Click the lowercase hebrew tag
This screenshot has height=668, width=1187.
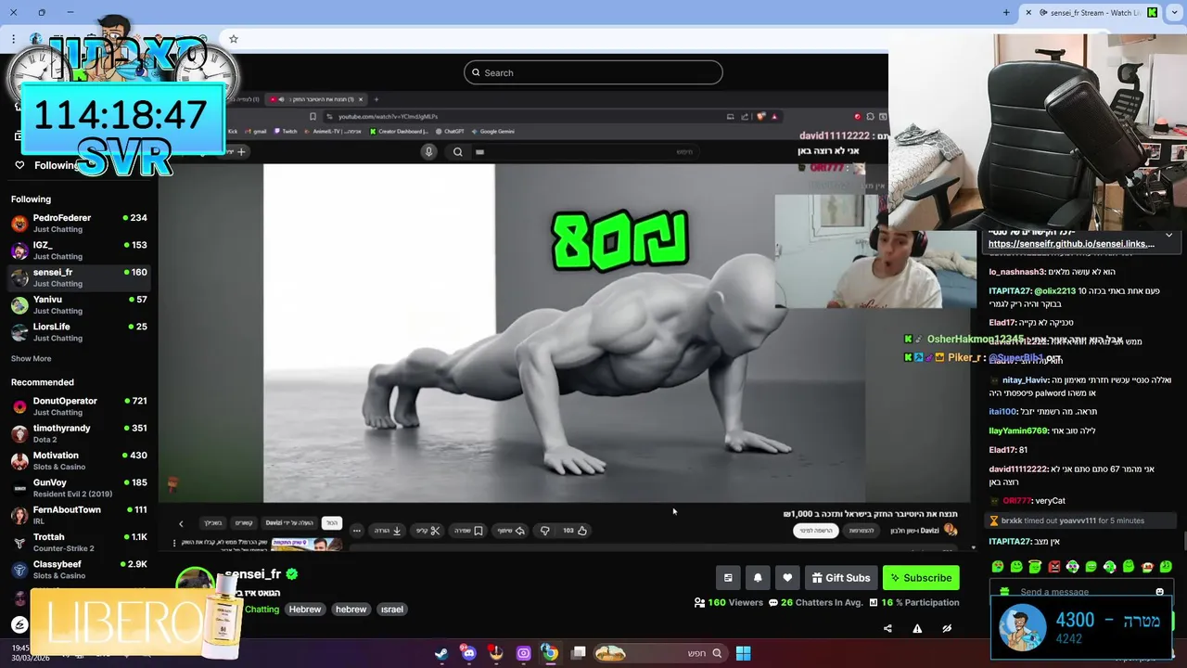(351, 610)
